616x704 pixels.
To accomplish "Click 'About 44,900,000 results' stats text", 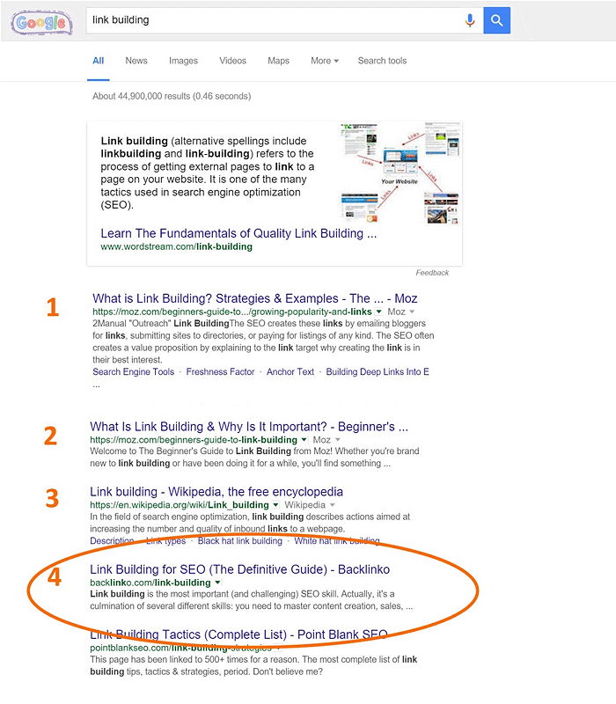I will 172,96.
